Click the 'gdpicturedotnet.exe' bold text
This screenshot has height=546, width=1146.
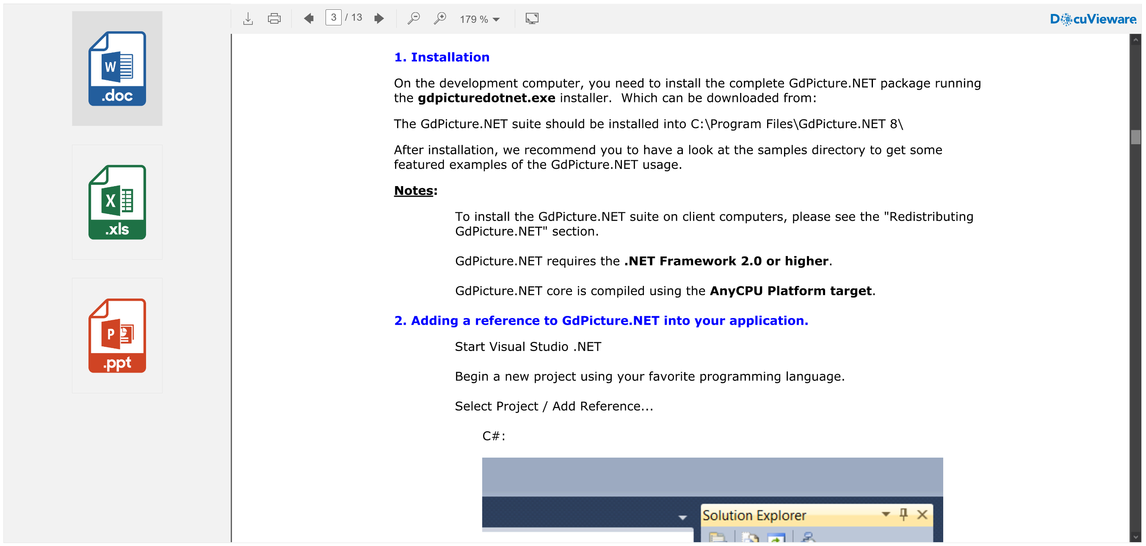click(x=486, y=98)
